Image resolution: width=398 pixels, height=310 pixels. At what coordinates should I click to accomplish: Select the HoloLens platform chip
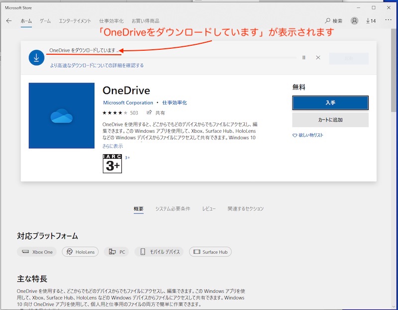coord(80,252)
